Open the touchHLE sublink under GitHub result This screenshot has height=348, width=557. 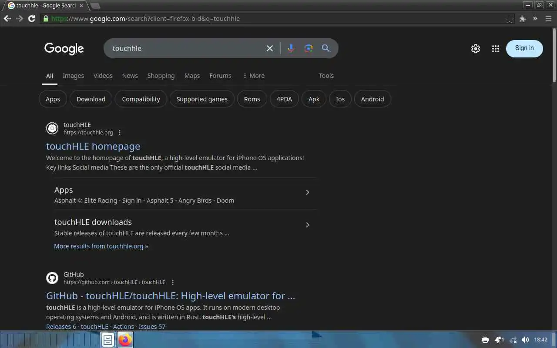pyautogui.click(x=94, y=327)
